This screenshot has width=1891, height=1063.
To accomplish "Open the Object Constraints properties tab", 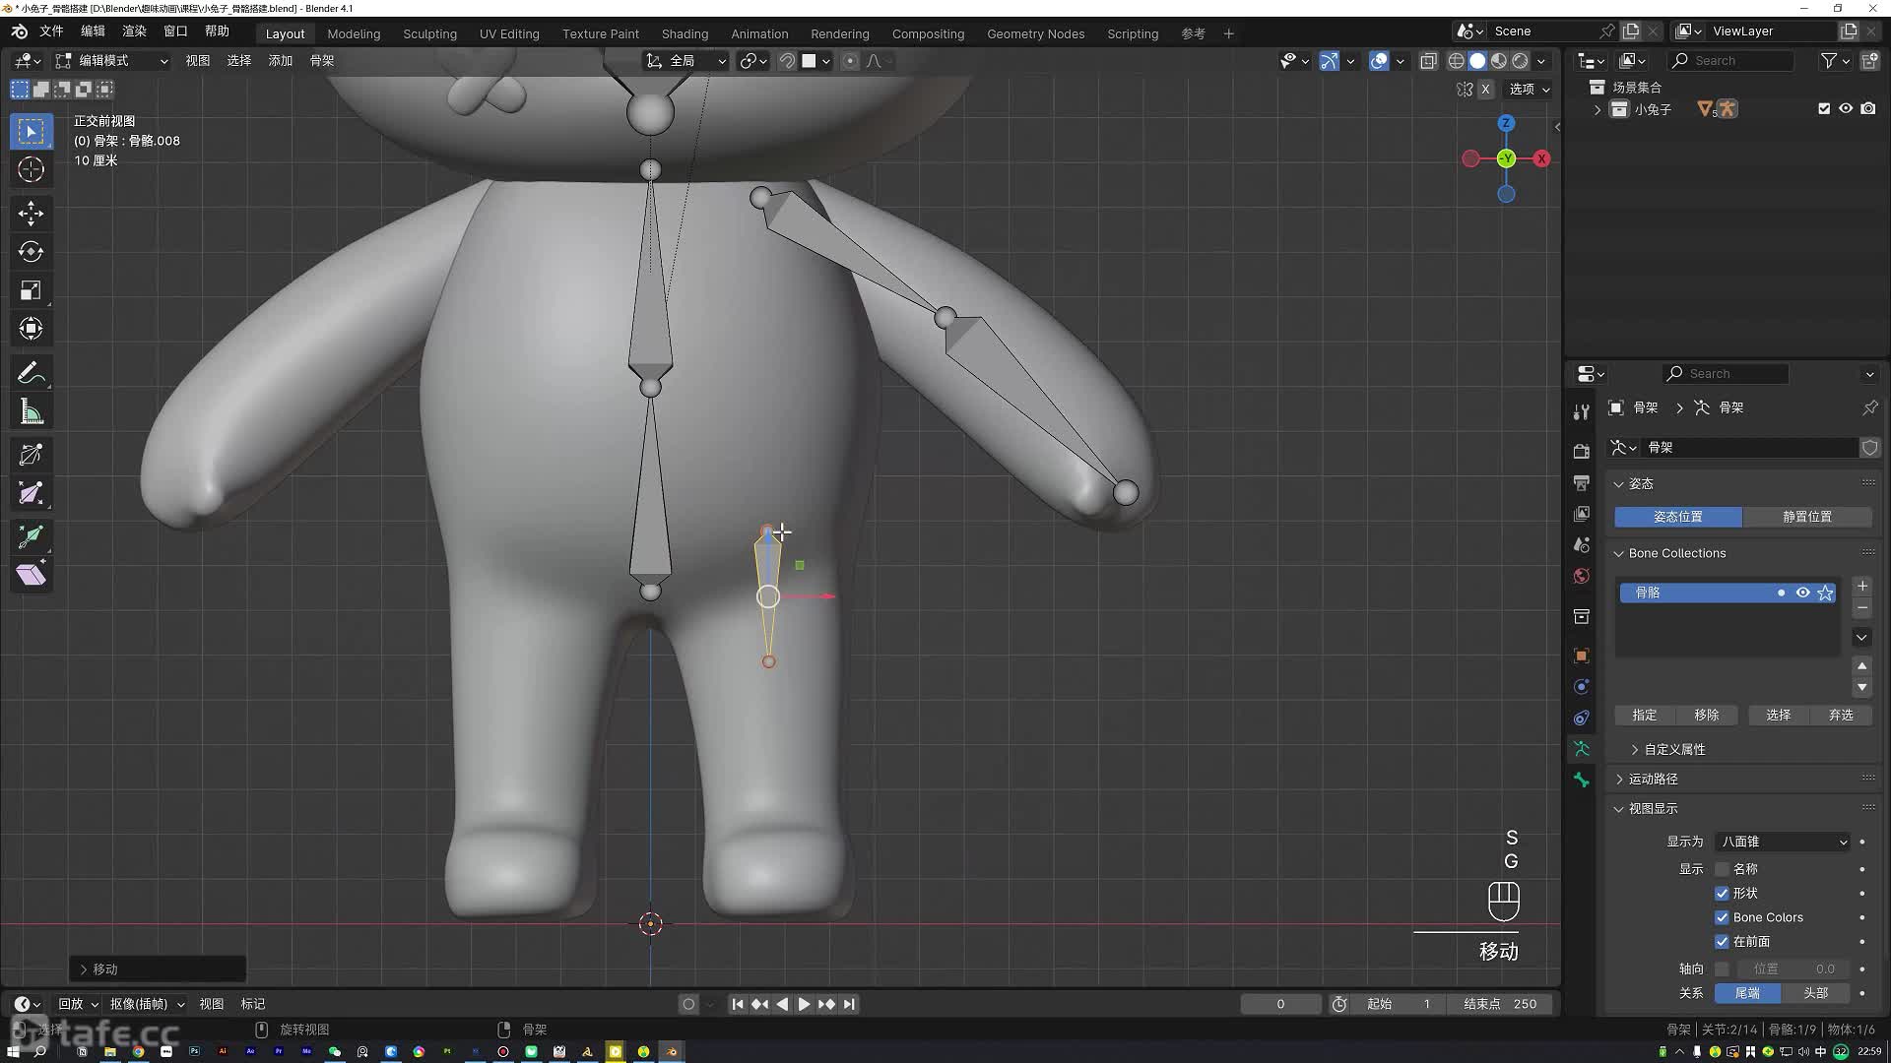I will click(x=1582, y=718).
